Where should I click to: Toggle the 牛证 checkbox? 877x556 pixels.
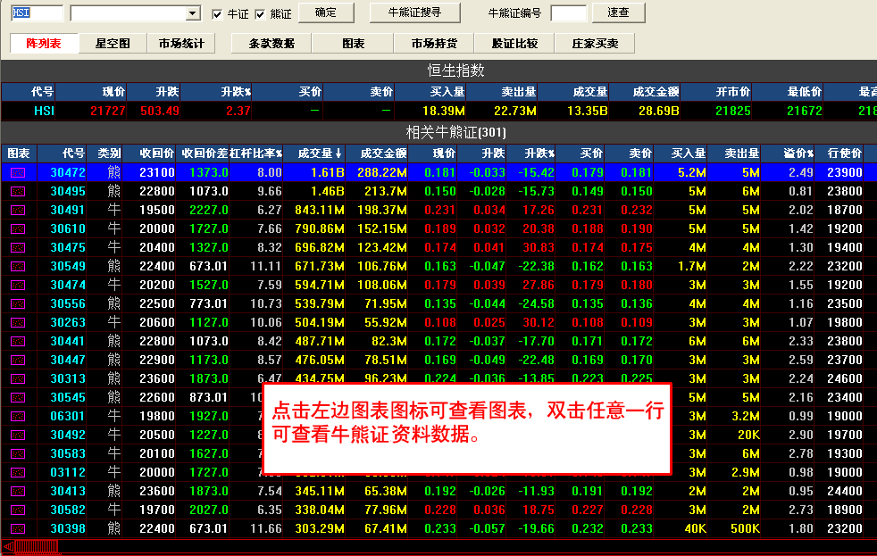click(217, 14)
